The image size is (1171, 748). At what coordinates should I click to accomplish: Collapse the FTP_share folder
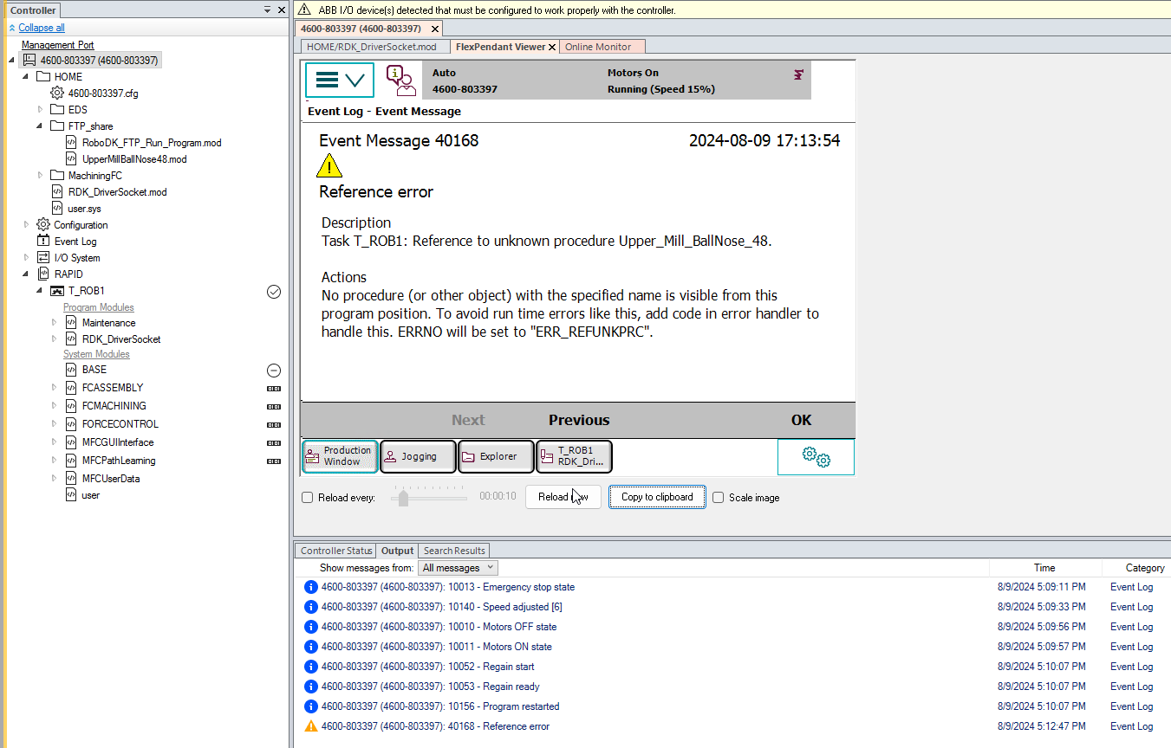pyautogui.click(x=40, y=126)
